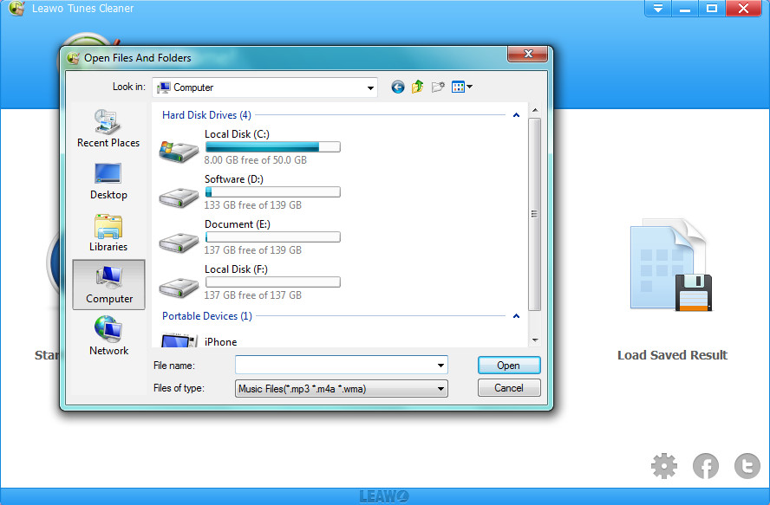
Task: Go up one folder level
Action: pyautogui.click(x=418, y=87)
